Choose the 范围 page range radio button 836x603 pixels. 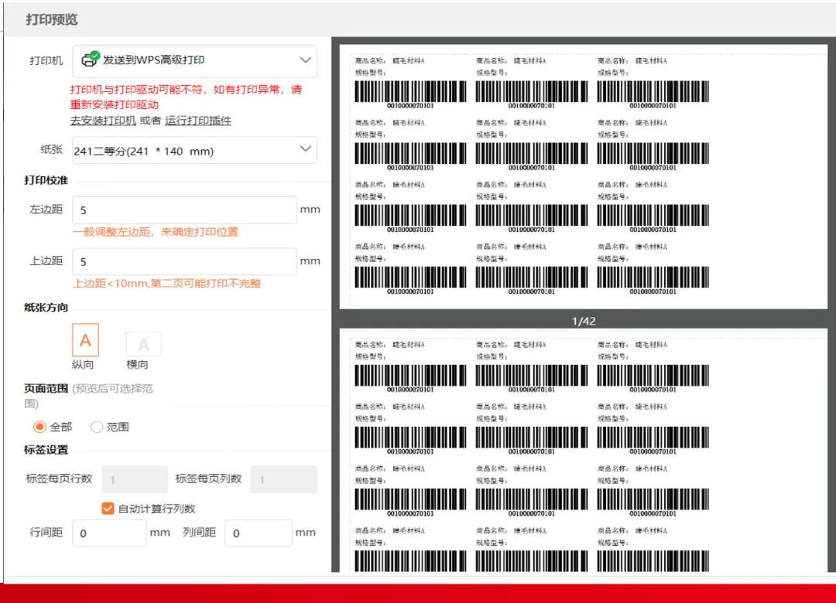97,427
